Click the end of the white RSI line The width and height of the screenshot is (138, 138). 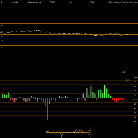point(122,35)
